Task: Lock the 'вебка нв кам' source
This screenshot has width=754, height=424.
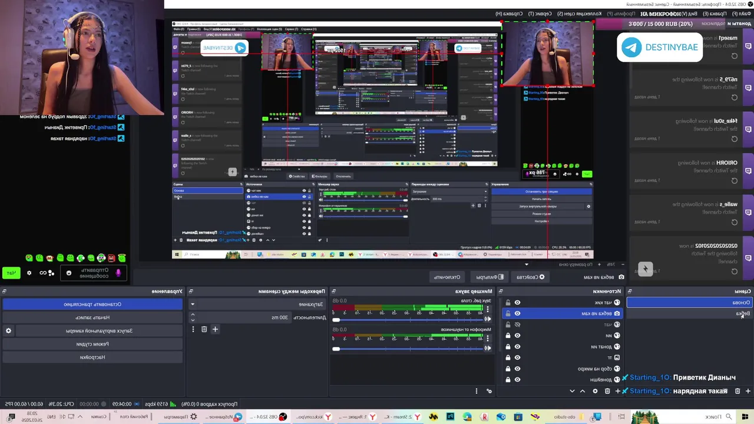Action: click(x=508, y=313)
